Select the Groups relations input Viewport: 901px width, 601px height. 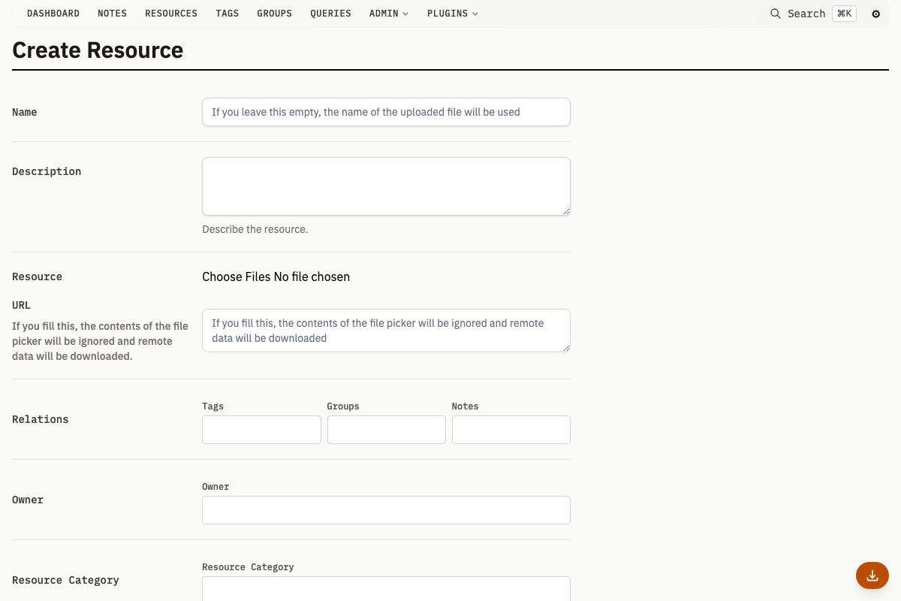pyautogui.click(x=386, y=429)
